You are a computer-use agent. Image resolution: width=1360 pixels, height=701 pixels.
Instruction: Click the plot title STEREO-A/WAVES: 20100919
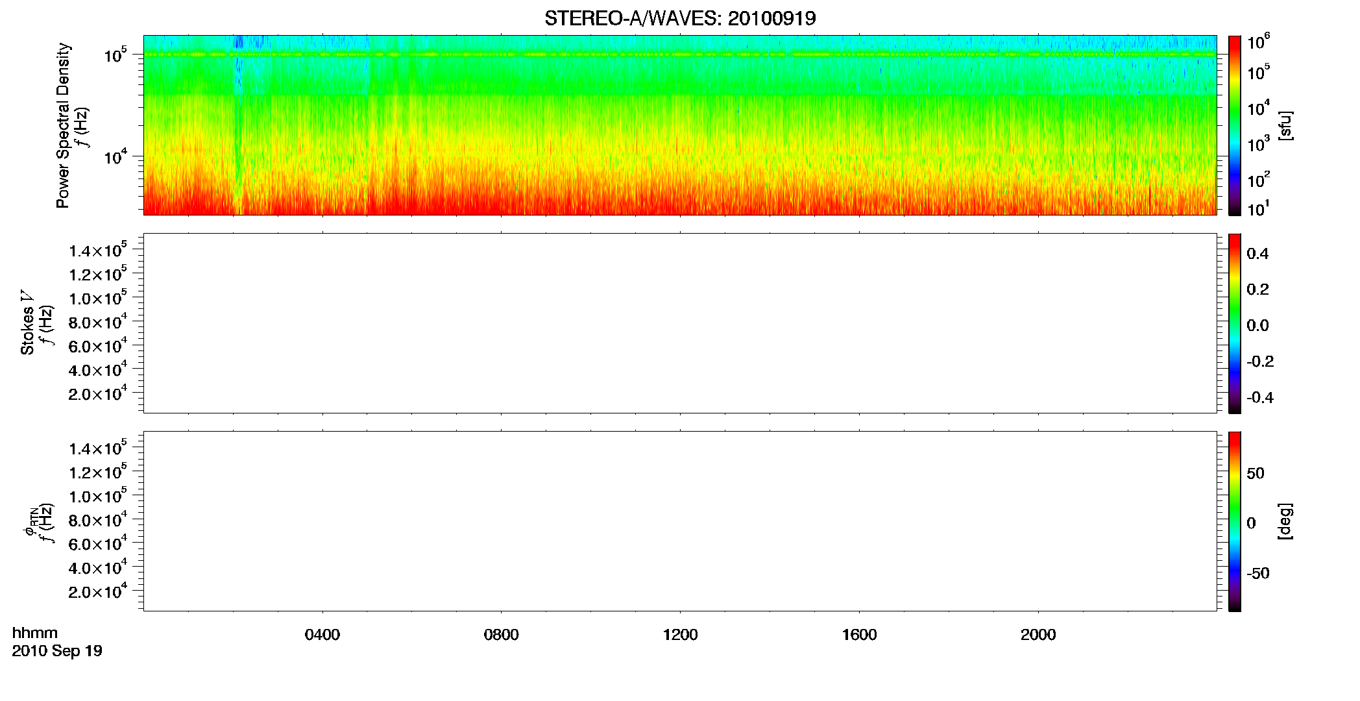[x=680, y=19]
